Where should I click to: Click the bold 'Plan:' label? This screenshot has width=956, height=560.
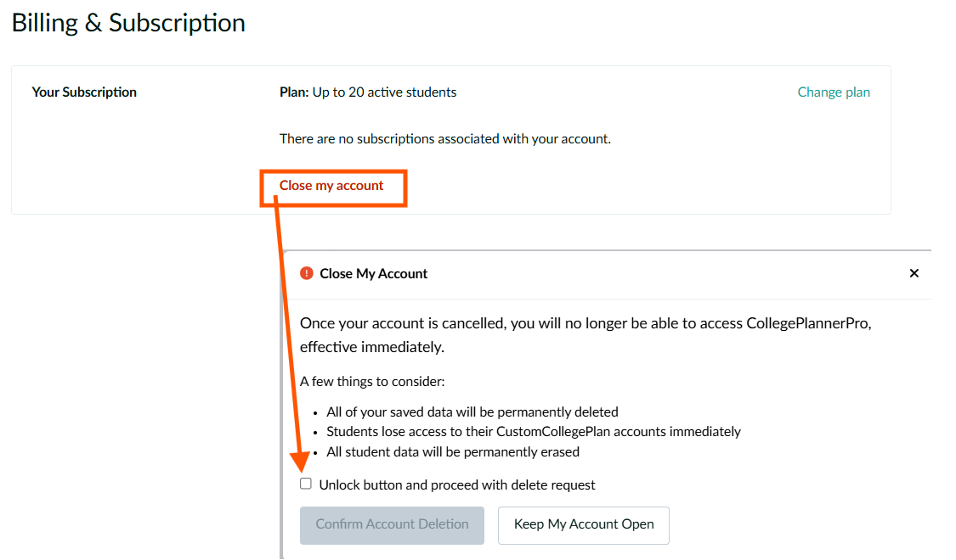tap(294, 92)
